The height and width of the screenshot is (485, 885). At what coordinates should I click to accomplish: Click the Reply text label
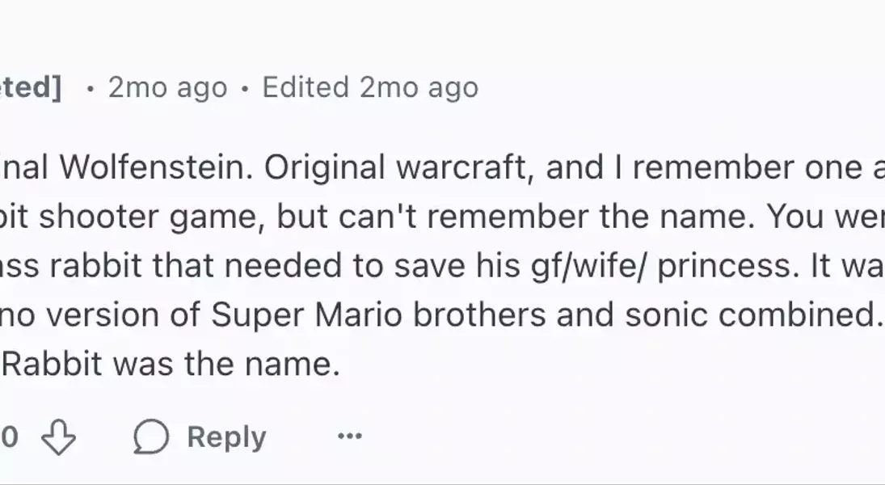pos(226,437)
